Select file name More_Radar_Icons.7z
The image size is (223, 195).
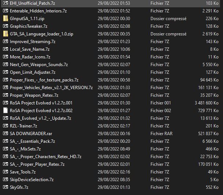[30, 57]
